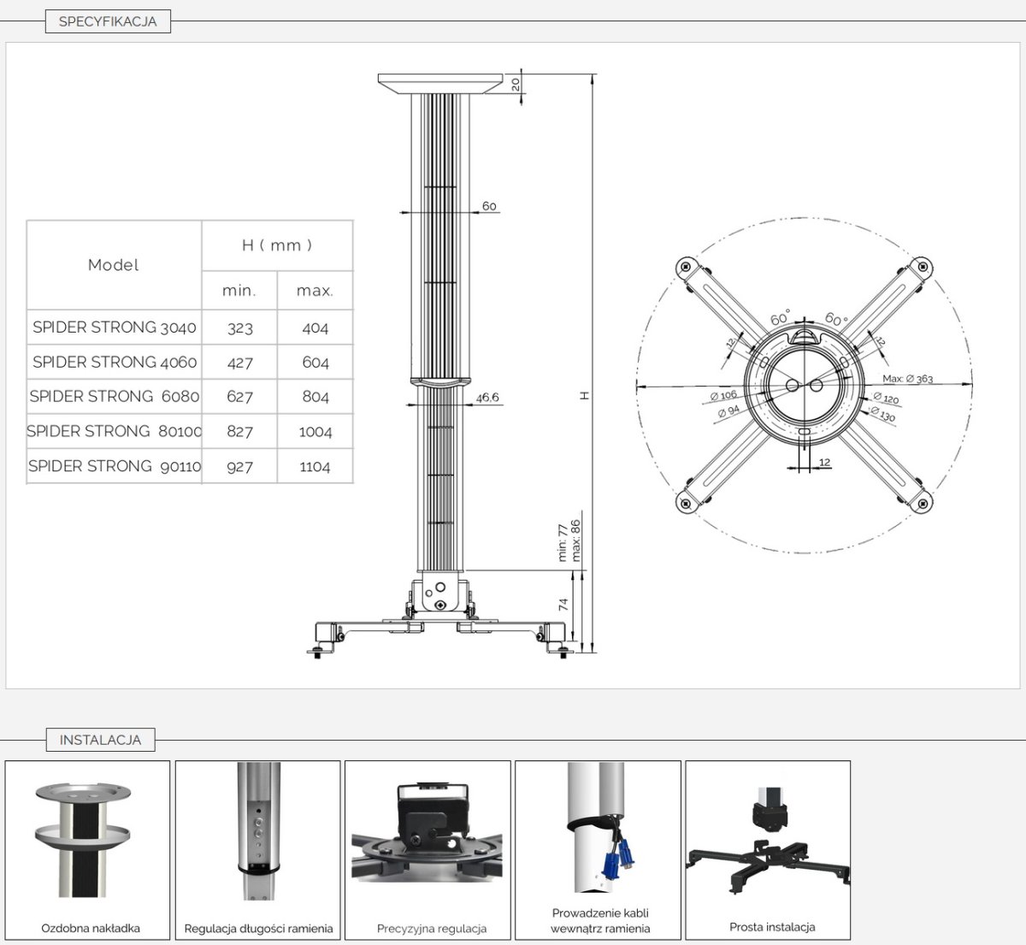
Task: Click the max. column value 1104
Action: click(315, 467)
